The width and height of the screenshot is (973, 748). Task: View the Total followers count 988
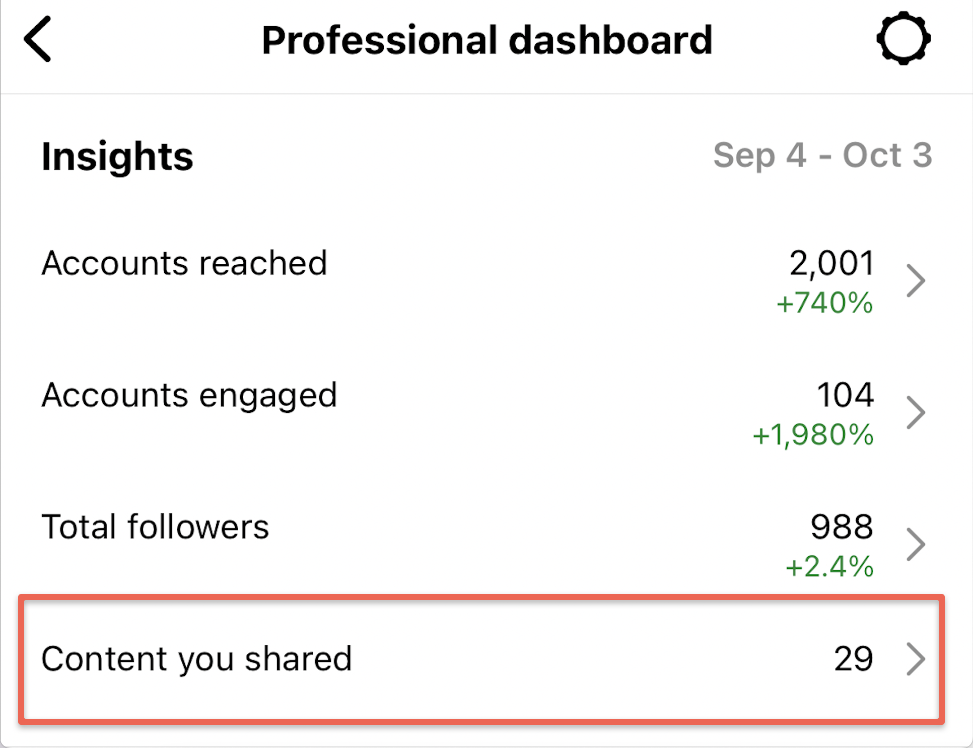842,527
